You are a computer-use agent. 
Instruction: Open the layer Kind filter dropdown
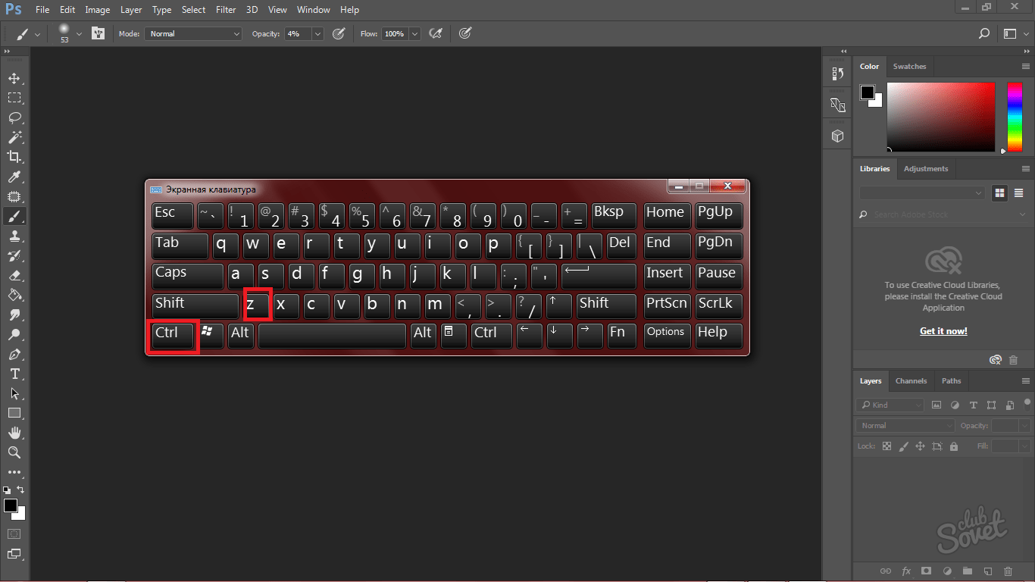[890, 405]
